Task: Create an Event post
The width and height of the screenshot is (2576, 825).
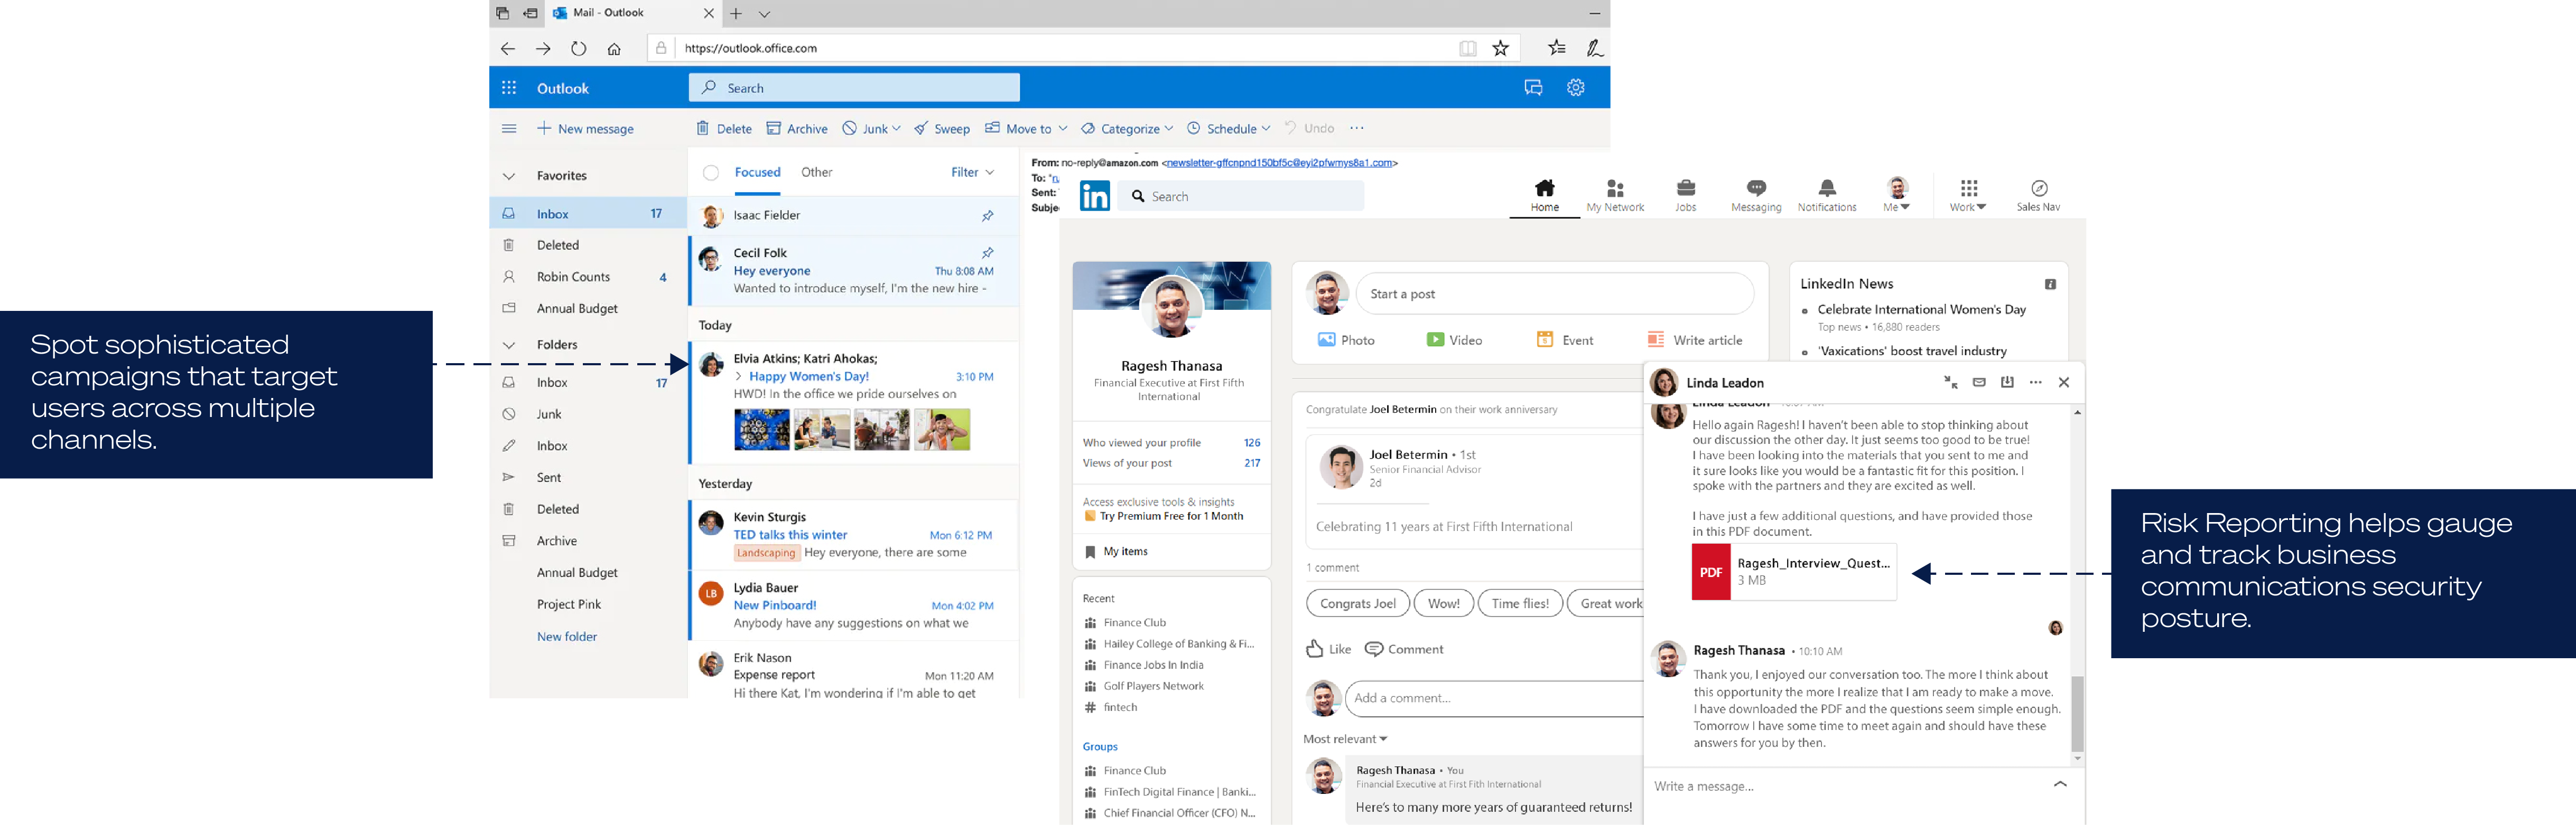Action: [1565, 339]
